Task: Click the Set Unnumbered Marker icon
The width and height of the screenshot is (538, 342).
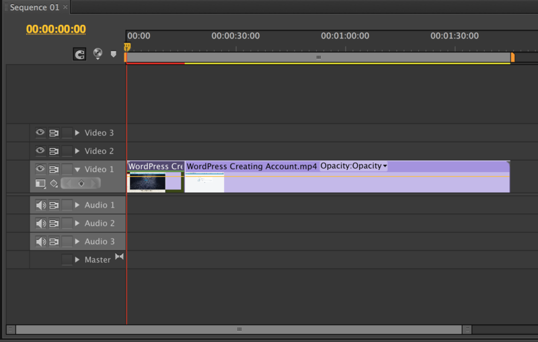Action: coord(114,54)
